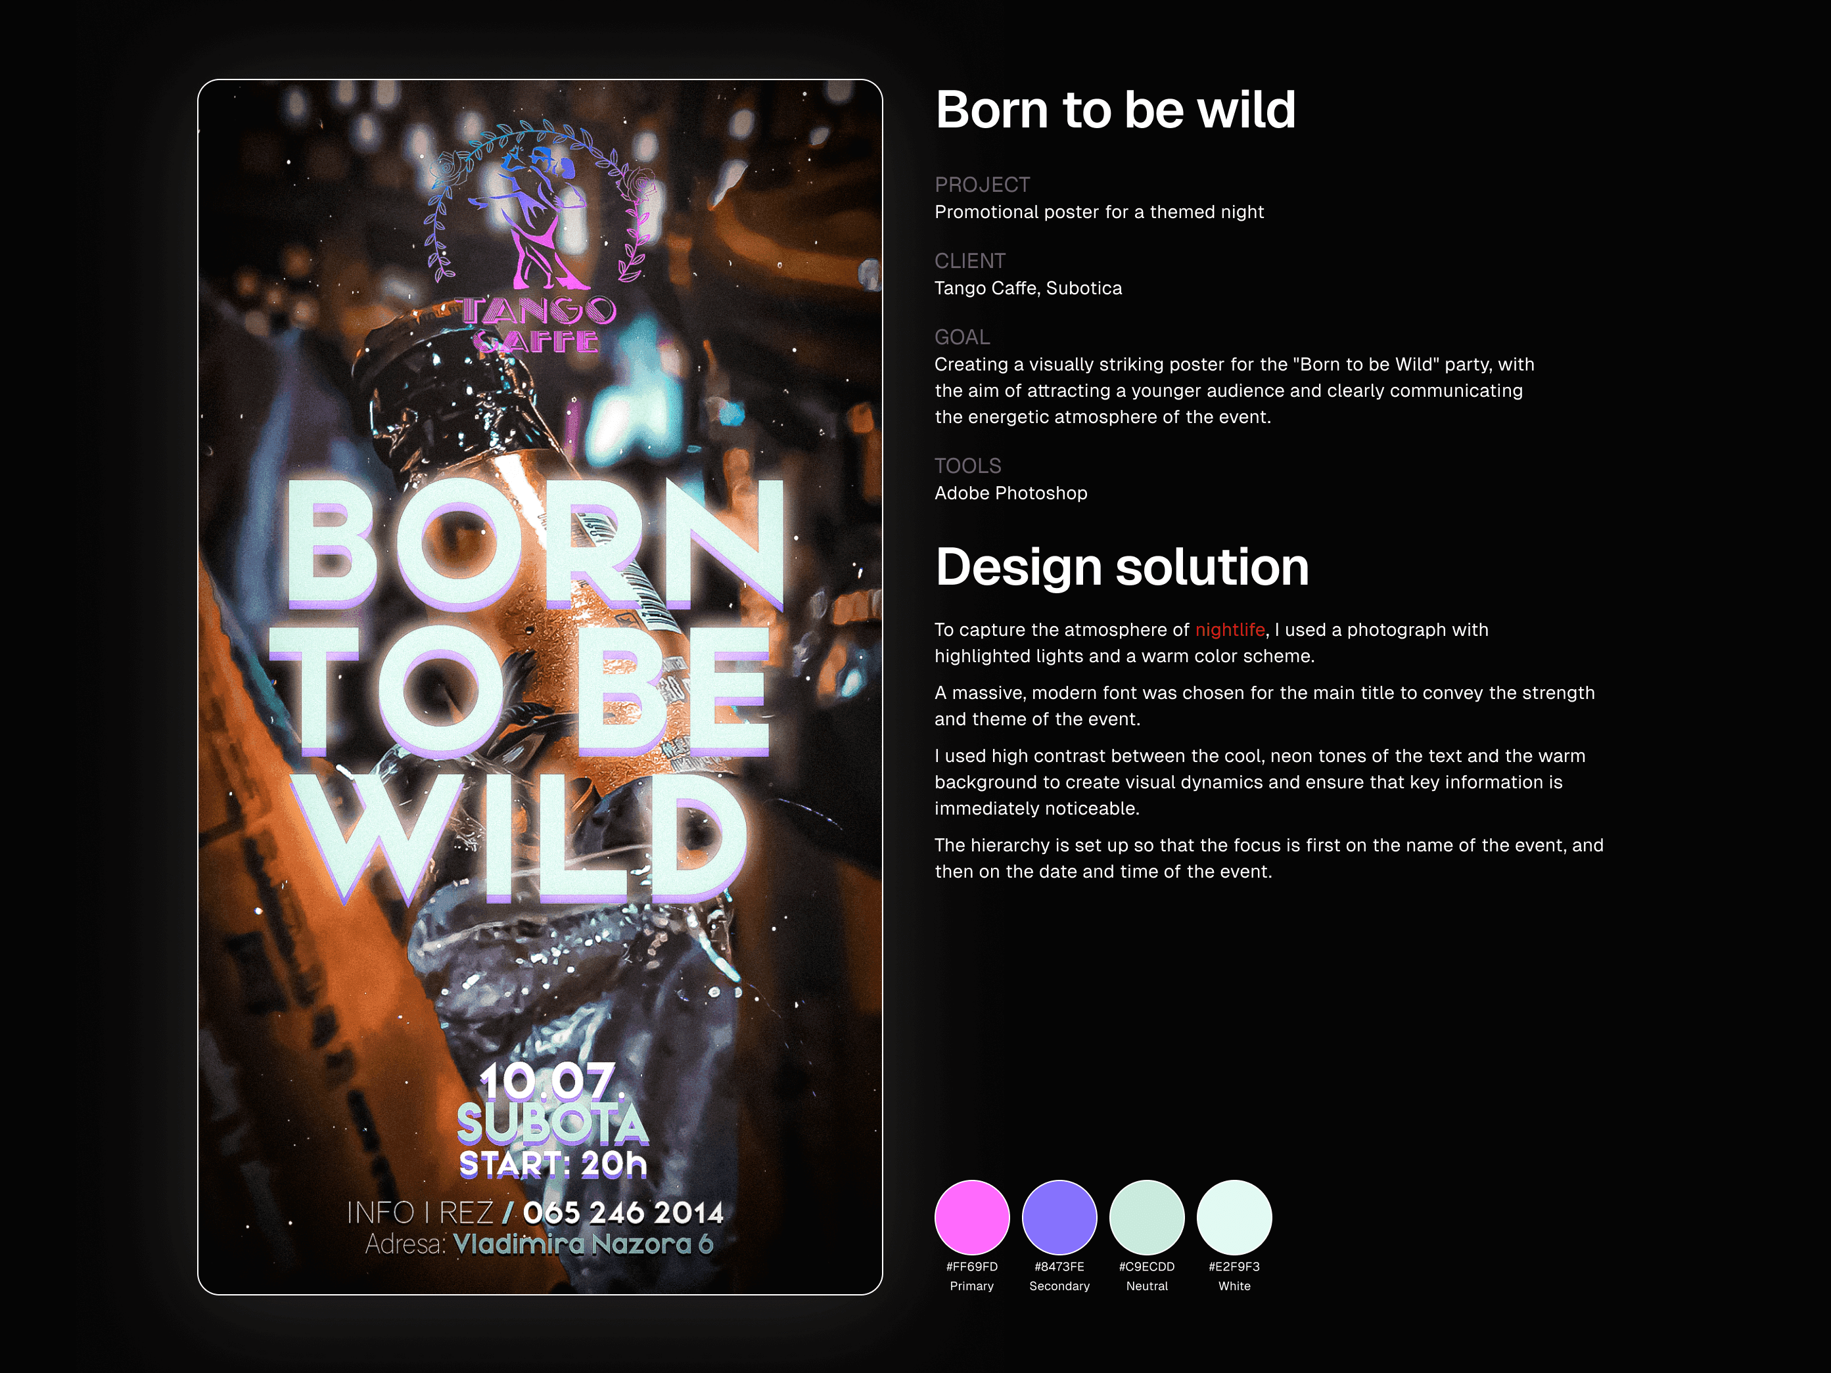This screenshot has height=1373, width=1831.
Task: Click the #FF69FD hex code label
Action: click(972, 1266)
